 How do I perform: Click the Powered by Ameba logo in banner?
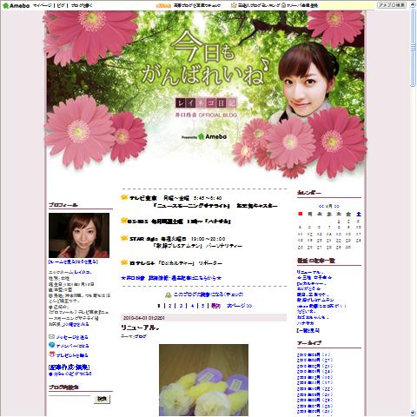[204, 136]
